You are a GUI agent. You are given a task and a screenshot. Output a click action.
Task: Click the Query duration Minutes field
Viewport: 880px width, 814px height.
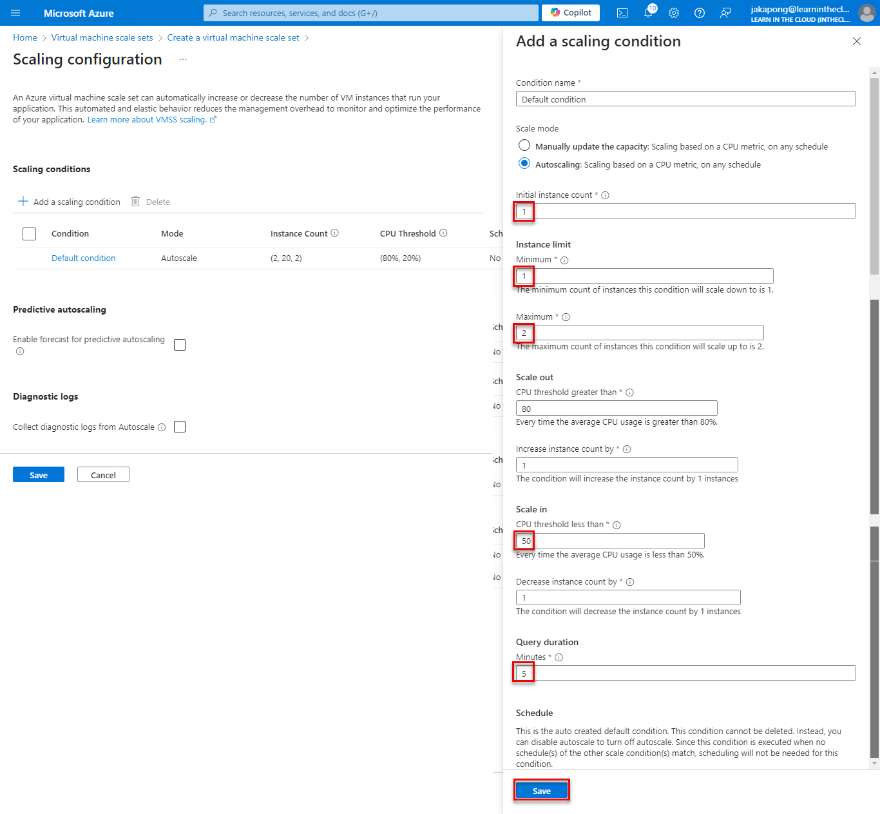coord(686,673)
